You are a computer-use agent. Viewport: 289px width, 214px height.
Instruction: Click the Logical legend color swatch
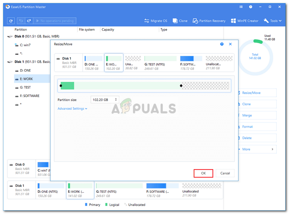(106, 204)
